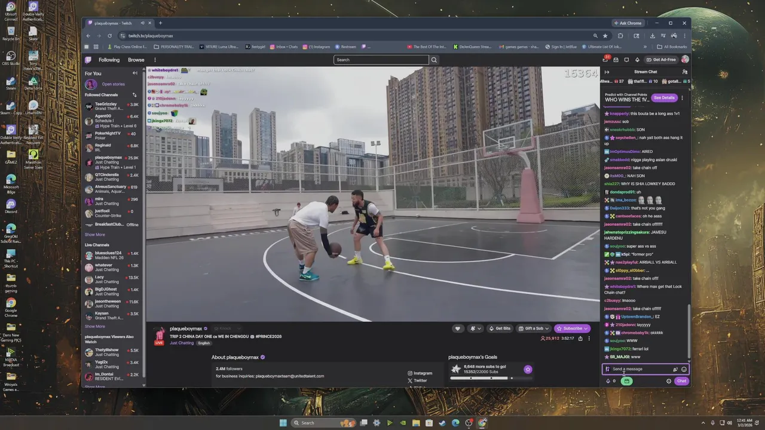Screen dimensions: 765x430
Task: Click the Twitch Search input field
Action: pyautogui.click(x=381, y=60)
